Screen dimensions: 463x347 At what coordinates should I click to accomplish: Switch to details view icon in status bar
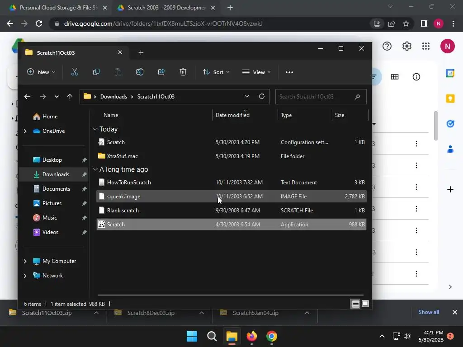[355, 304]
